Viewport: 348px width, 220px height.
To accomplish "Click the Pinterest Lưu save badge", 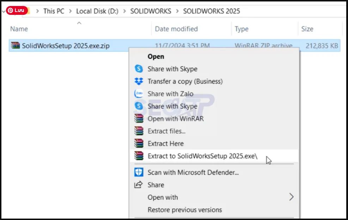I will pyautogui.click(x=17, y=10).
